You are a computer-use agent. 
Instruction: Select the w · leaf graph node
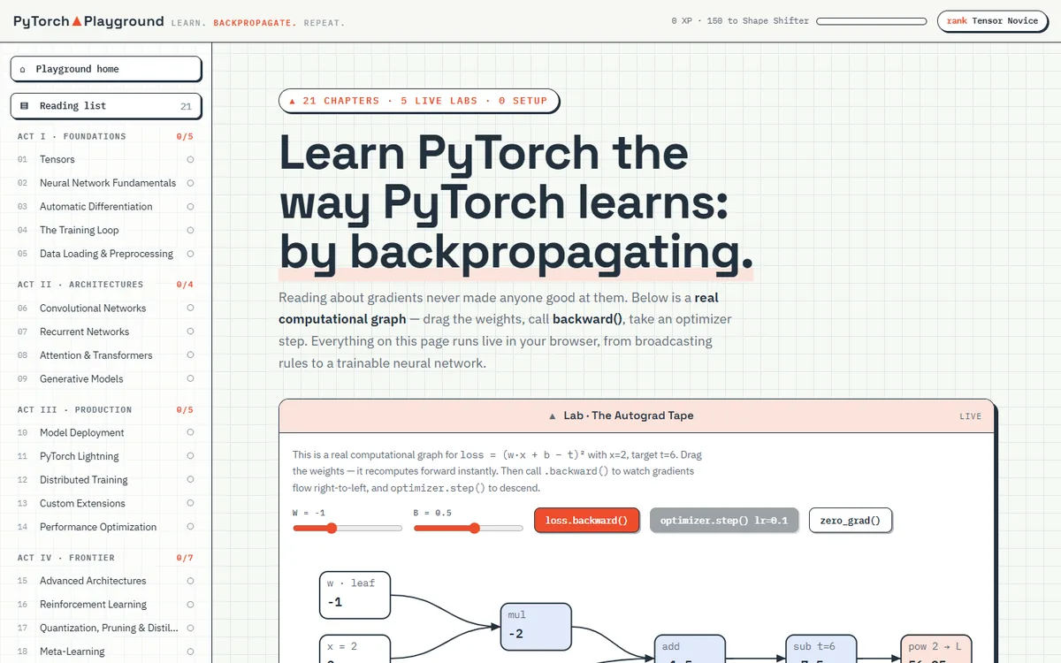click(355, 594)
